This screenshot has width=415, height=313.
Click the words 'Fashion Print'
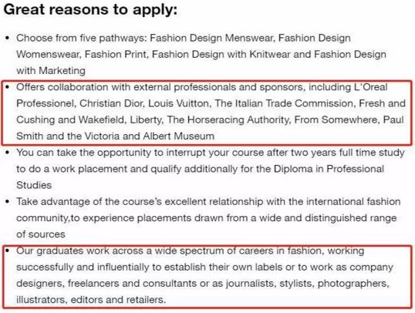(116, 55)
